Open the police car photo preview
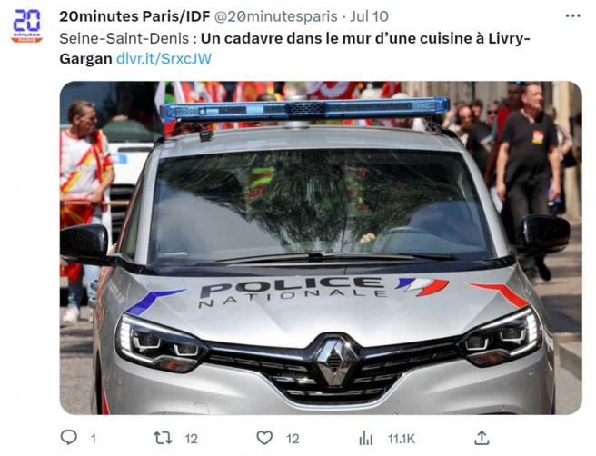Image resolution: width=596 pixels, height=456 pixels. (321, 248)
